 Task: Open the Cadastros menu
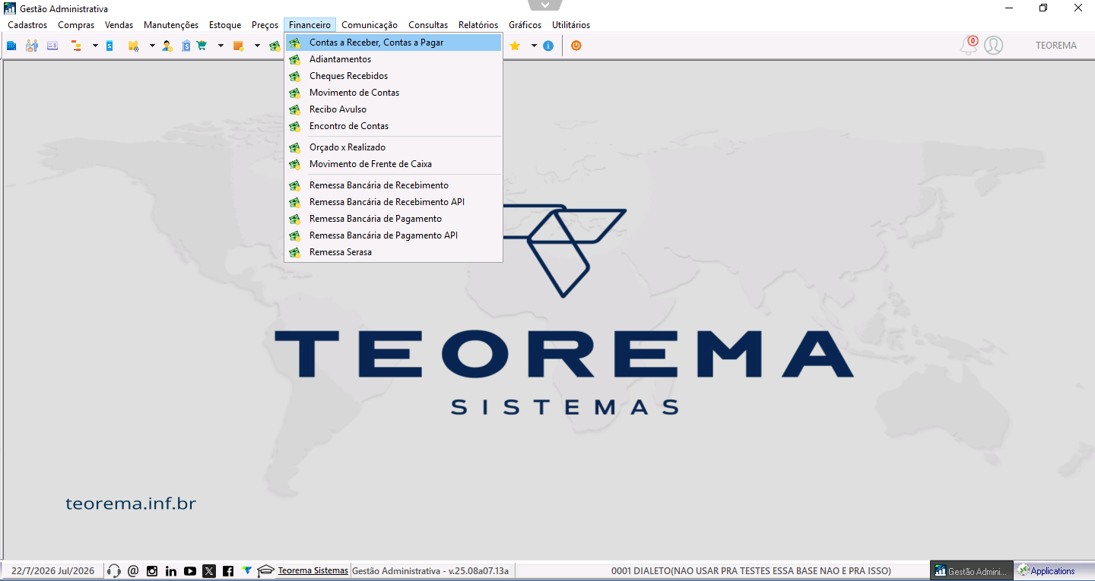click(x=27, y=25)
